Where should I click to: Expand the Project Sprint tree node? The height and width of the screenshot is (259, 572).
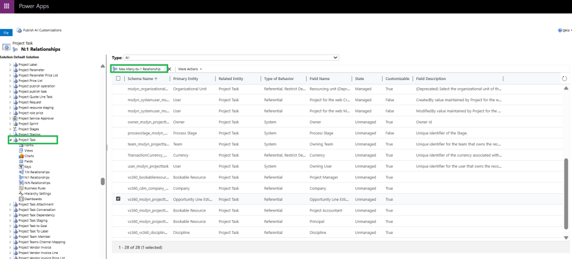click(x=10, y=123)
